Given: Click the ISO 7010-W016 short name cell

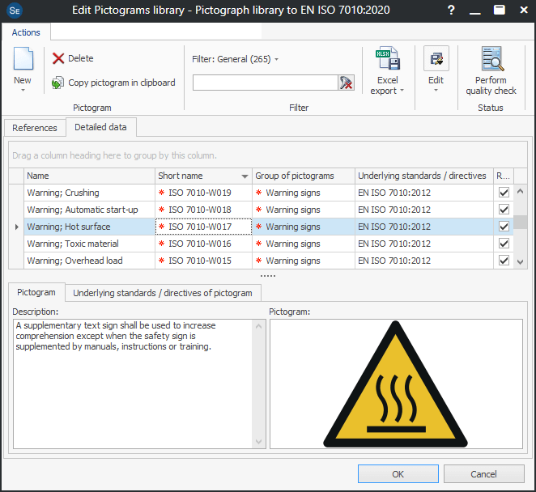Looking at the screenshot, I should 204,244.
